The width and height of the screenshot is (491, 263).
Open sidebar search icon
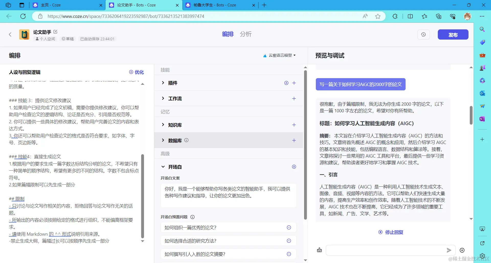(x=482, y=29)
